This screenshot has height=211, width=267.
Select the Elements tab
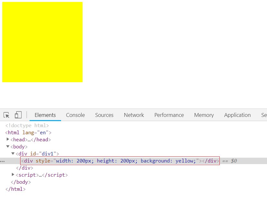[x=45, y=115]
